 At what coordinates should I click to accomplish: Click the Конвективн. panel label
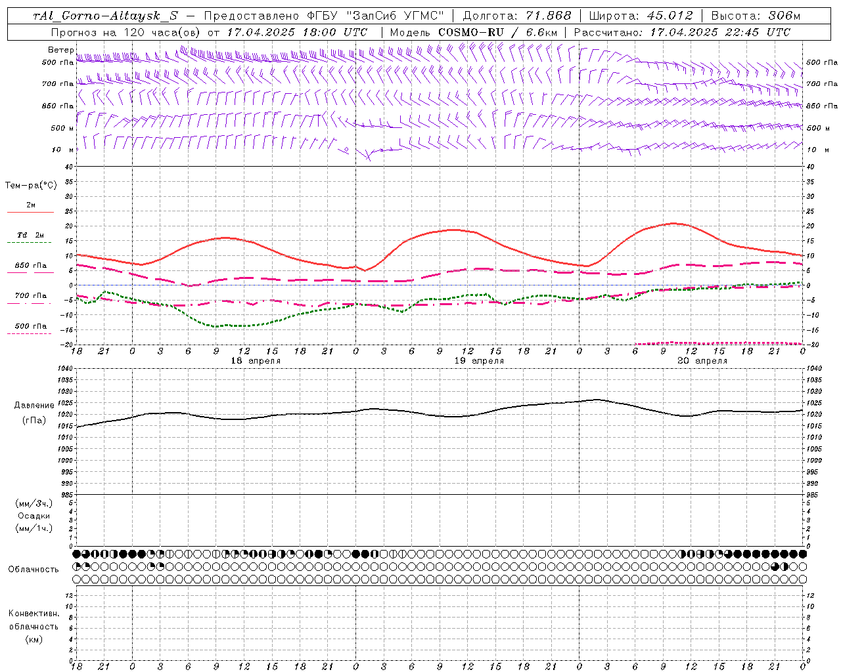point(34,614)
